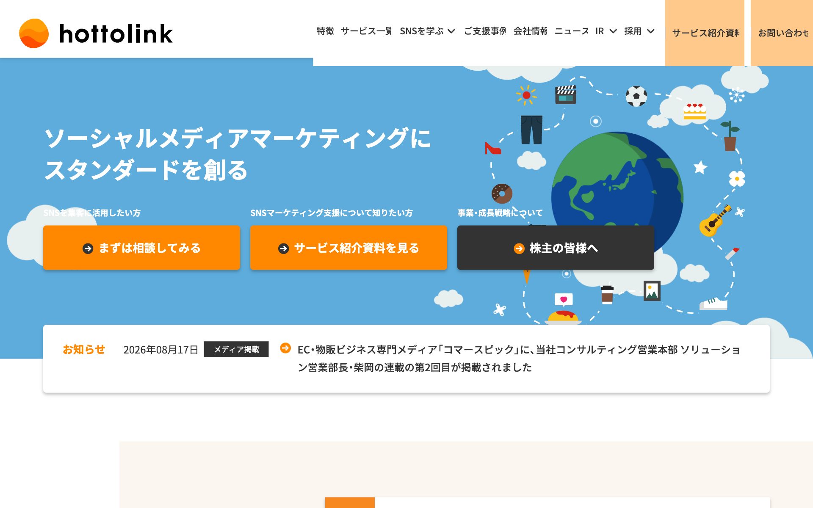813x508 pixels.
Task: Click the date 2026年08月17日
Action: pos(160,350)
